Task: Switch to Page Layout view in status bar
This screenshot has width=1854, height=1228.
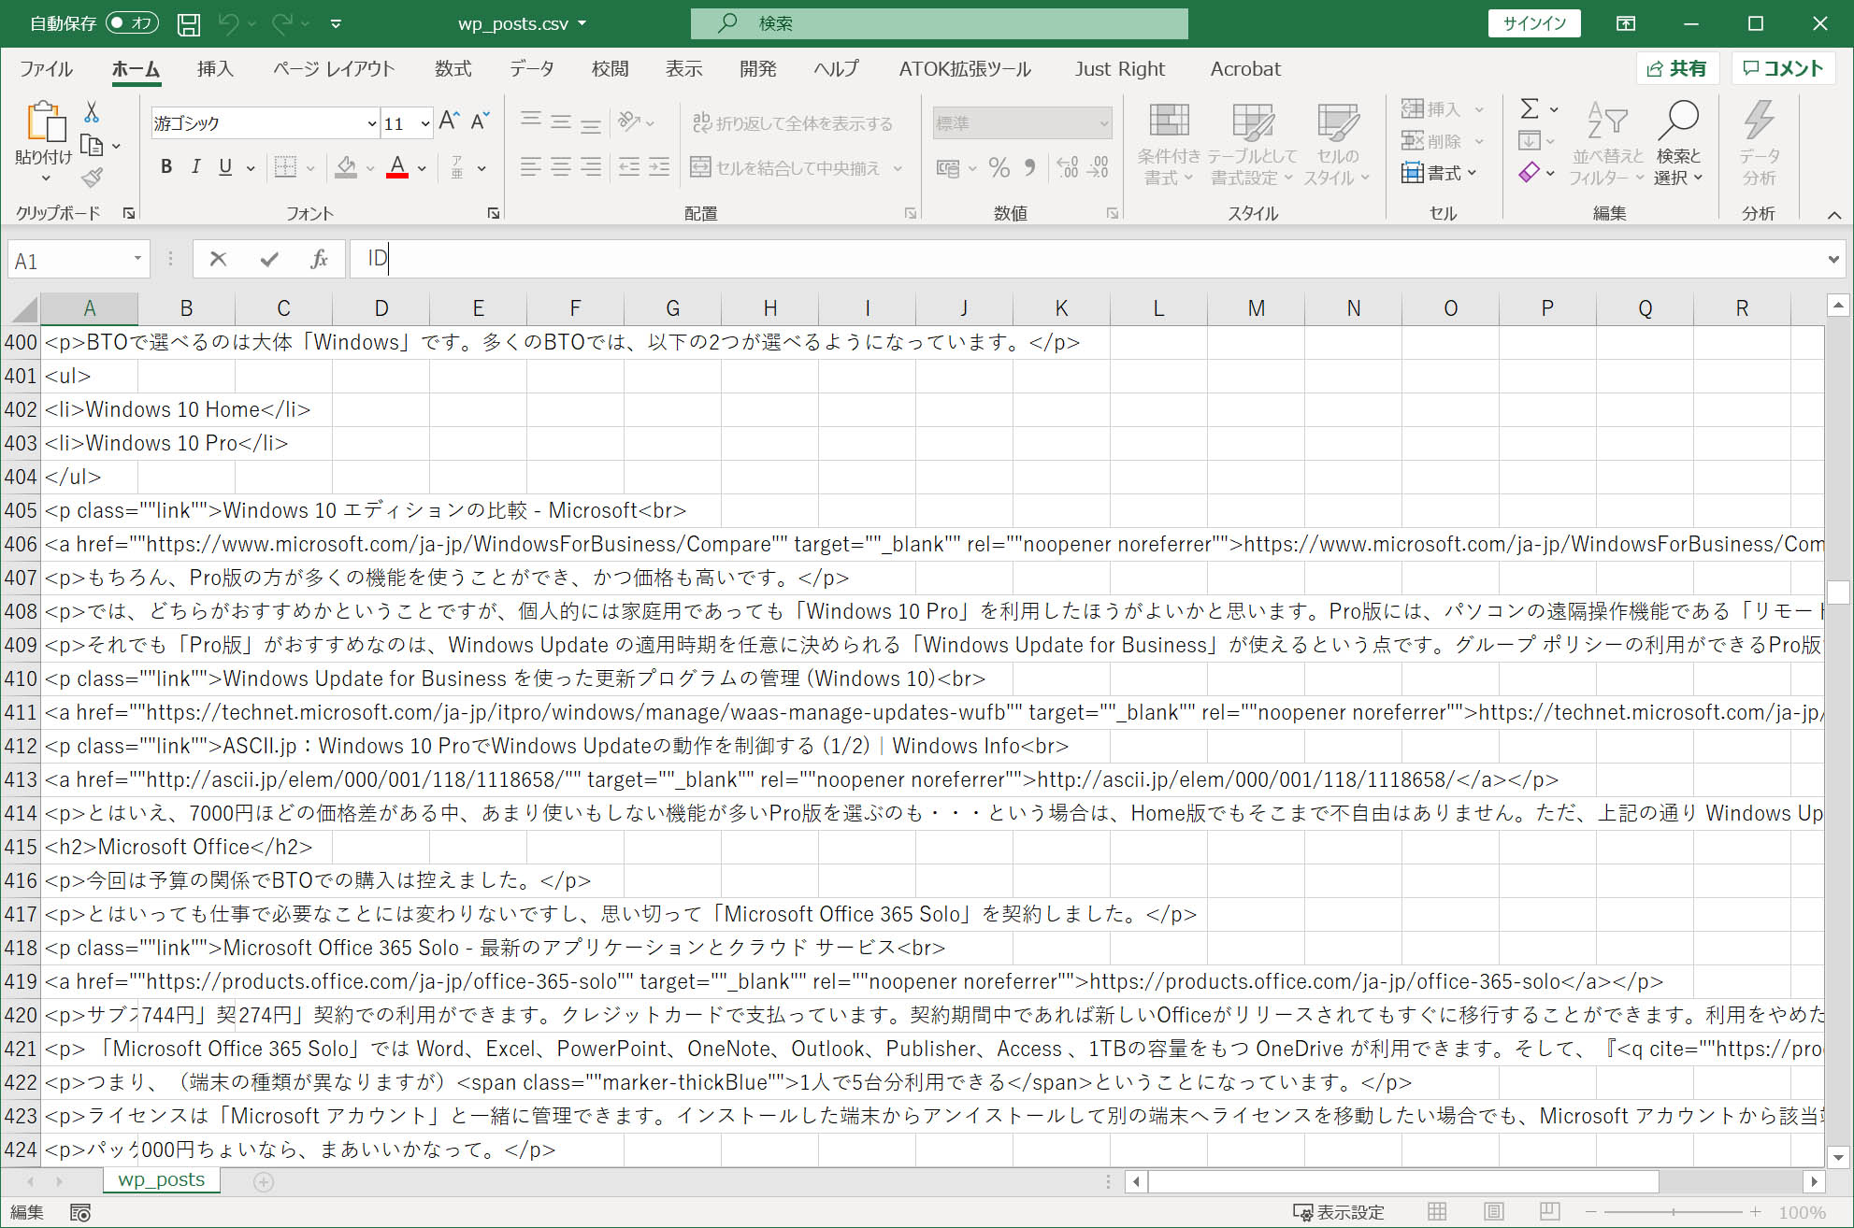Action: point(1493,1212)
